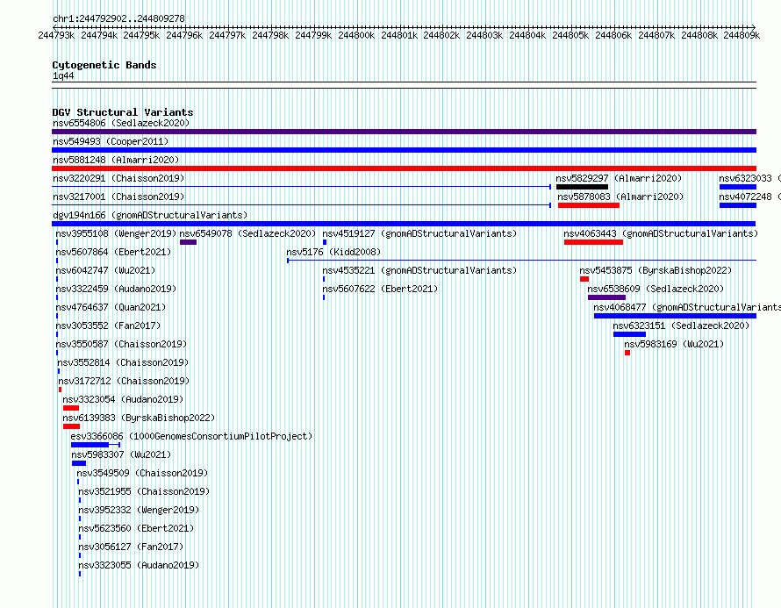Select the nsv3220291 (Chaisson2019) label

[118, 178]
